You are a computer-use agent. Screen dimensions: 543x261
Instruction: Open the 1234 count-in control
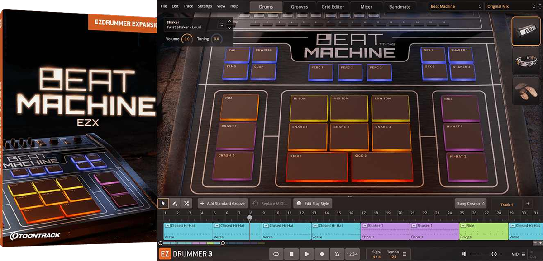click(352, 254)
